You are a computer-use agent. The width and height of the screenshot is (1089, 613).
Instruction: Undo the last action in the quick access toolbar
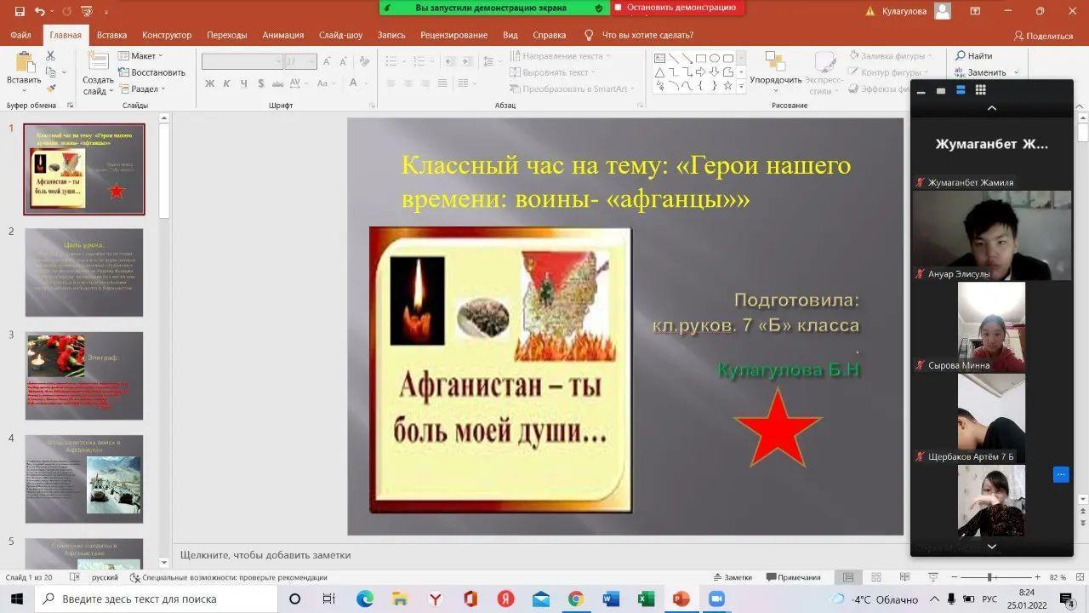click(40, 11)
